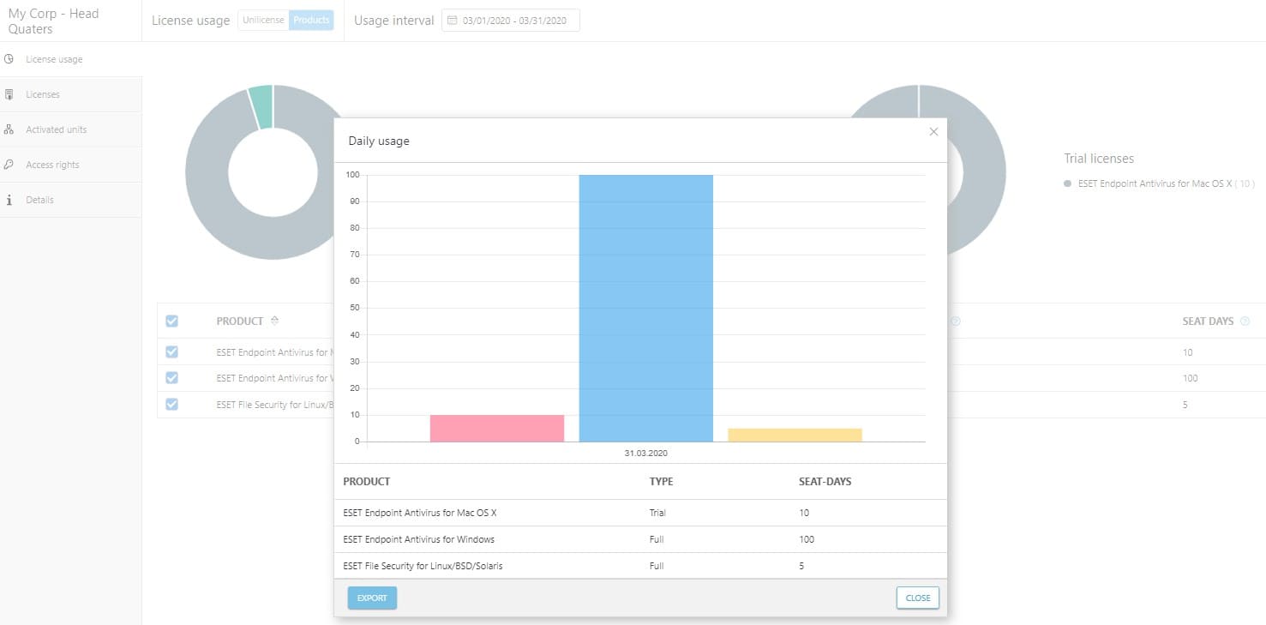The width and height of the screenshot is (1266, 625).
Task: Click the Activated units sidebar icon
Action: point(9,129)
